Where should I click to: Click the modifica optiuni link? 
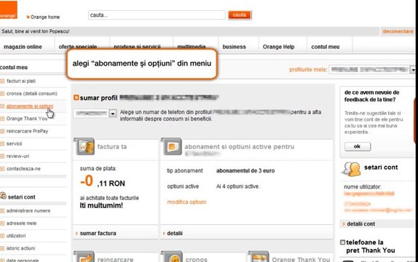(186, 202)
